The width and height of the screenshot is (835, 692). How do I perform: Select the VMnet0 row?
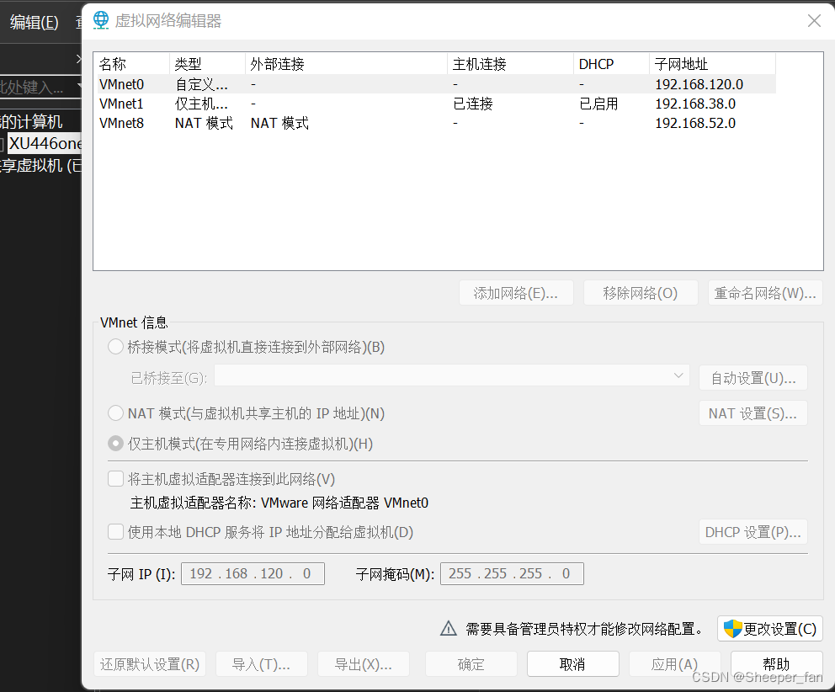(436, 84)
